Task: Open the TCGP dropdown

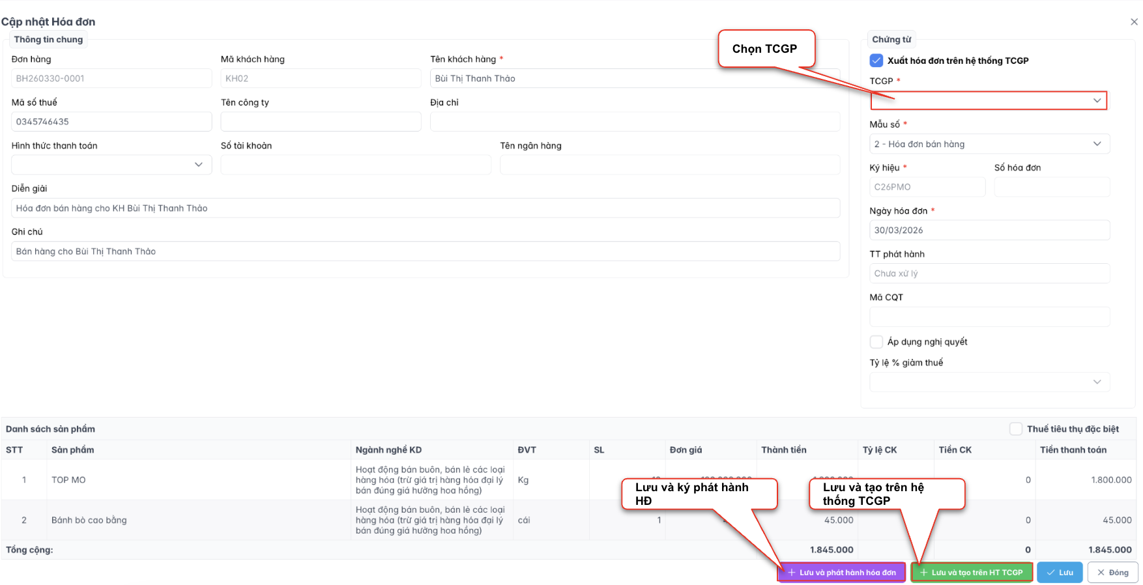Action: (x=989, y=100)
